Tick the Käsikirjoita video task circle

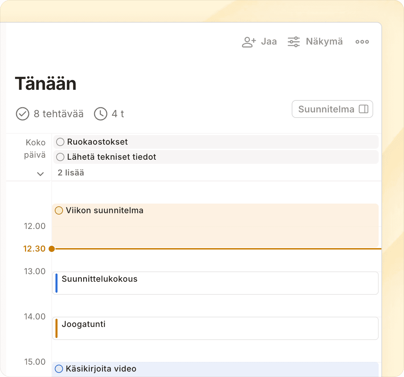(x=59, y=369)
